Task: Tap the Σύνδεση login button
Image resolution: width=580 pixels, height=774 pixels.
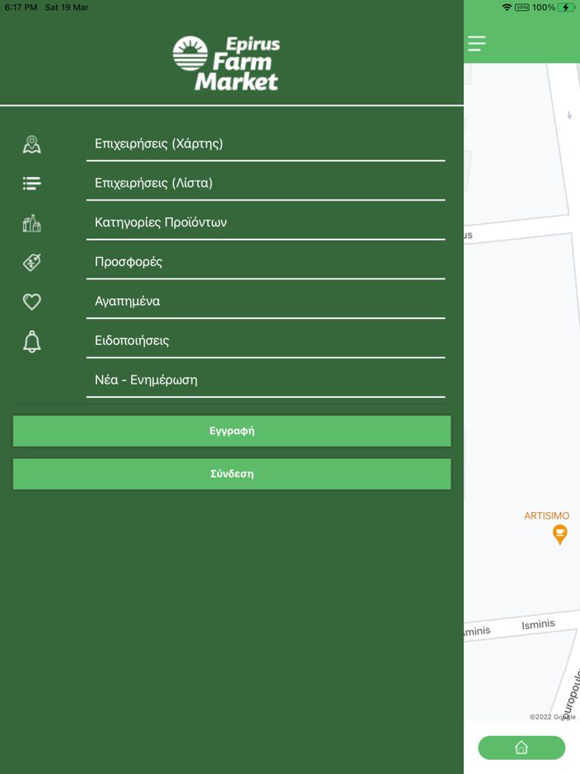Action: pyautogui.click(x=232, y=474)
